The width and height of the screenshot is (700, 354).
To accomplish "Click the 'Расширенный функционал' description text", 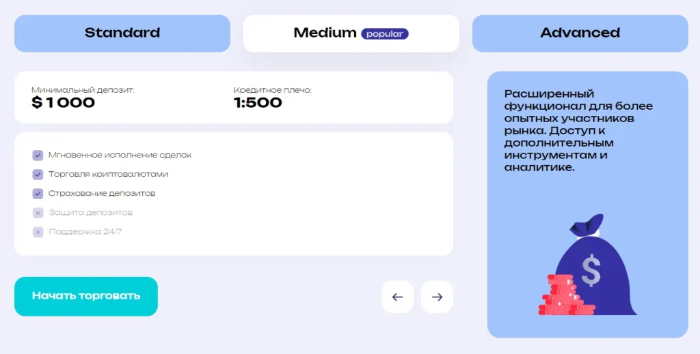I will [x=578, y=130].
